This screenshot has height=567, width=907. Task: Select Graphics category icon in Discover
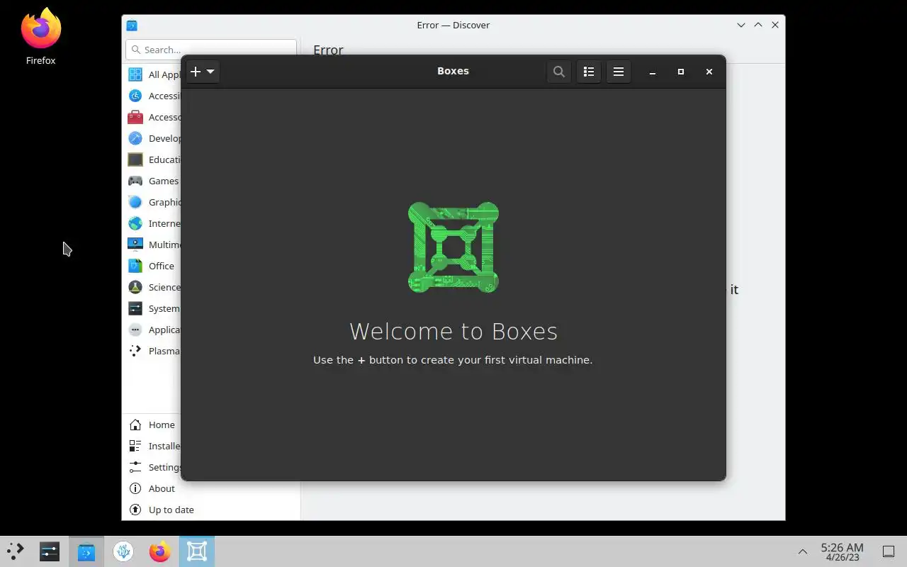[x=135, y=202]
